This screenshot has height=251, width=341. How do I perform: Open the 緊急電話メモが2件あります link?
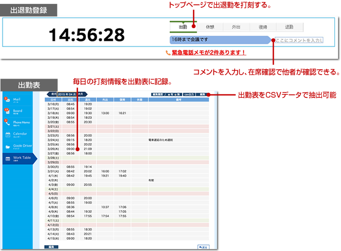(209, 53)
